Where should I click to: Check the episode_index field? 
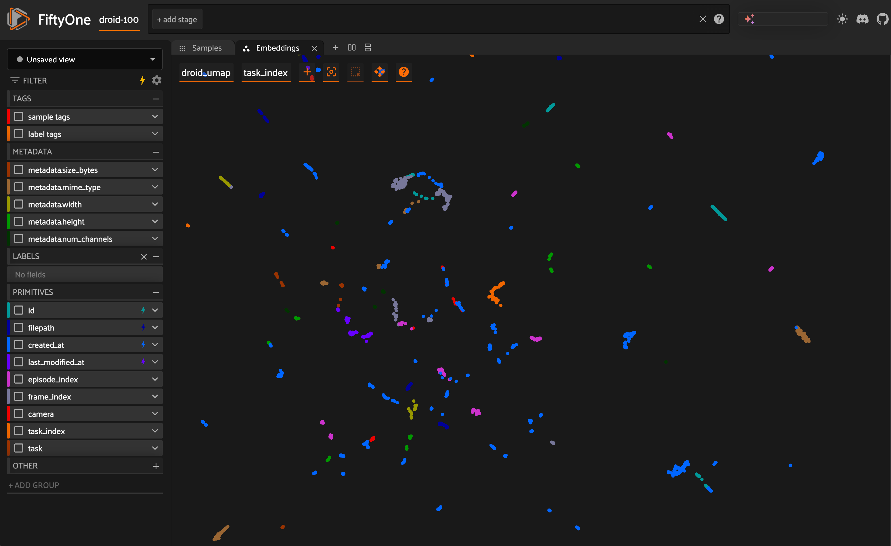point(19,379)
